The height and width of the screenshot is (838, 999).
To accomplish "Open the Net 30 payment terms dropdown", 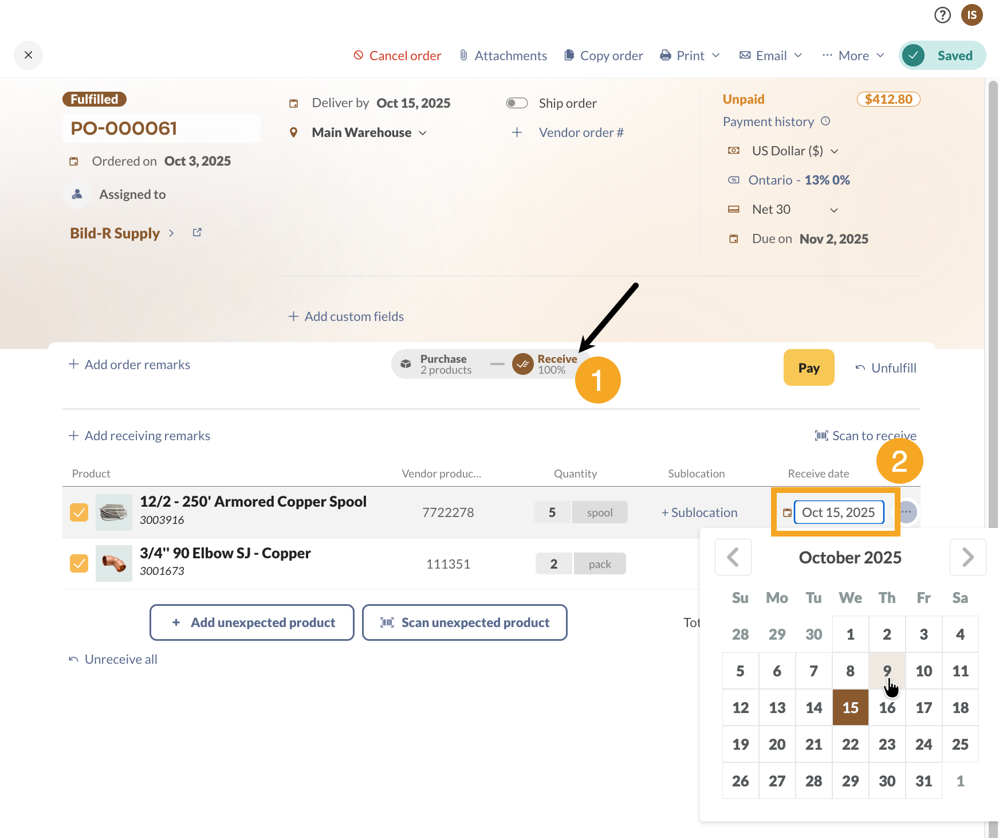I will click(834, 209).
